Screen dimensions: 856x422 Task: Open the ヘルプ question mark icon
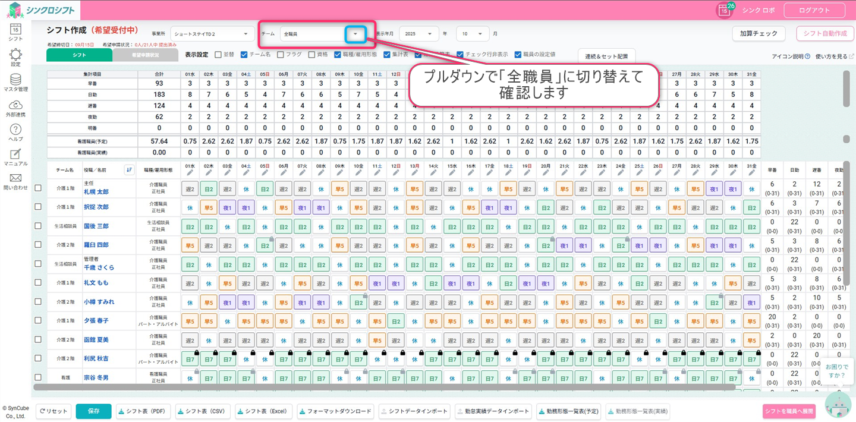[x=15, y=130]
